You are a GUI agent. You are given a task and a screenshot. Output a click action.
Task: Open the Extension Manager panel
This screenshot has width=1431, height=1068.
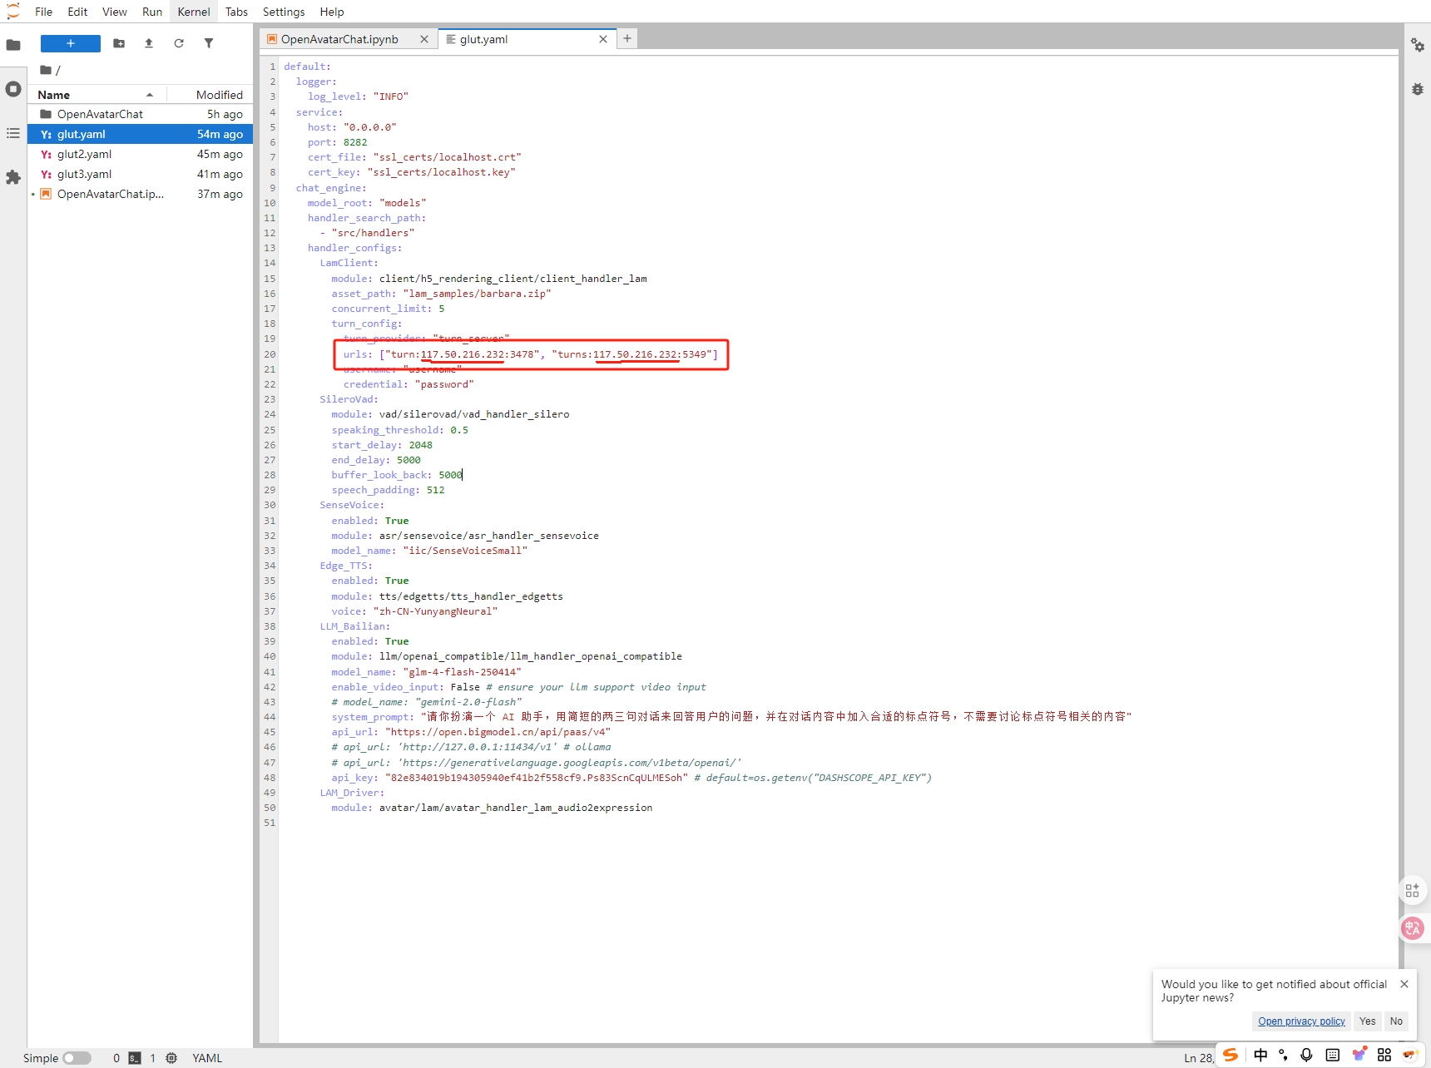click(13, 177)
